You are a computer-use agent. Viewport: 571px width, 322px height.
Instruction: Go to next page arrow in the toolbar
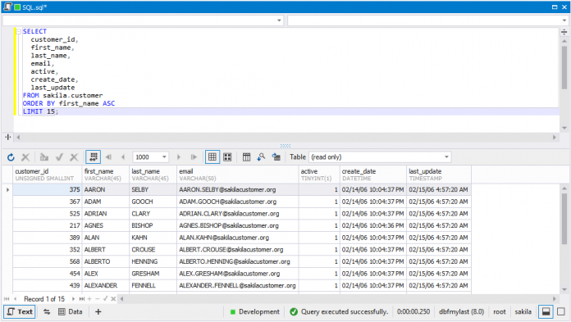pos(179,157)
